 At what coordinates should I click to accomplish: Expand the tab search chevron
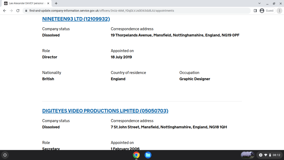259,3
